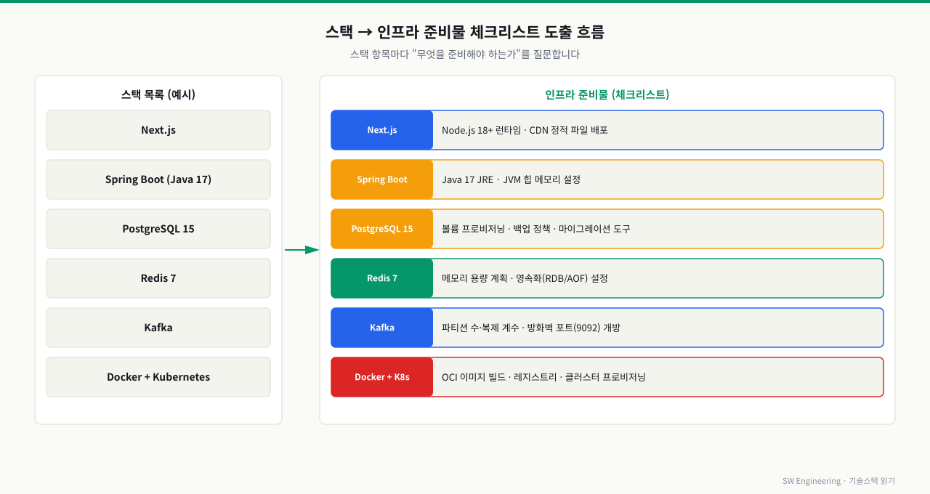Click footer text 'SW Engineering · 기술스택 읽기'
This screenshot has width=930, height=494.
click(x=838, y=481)
